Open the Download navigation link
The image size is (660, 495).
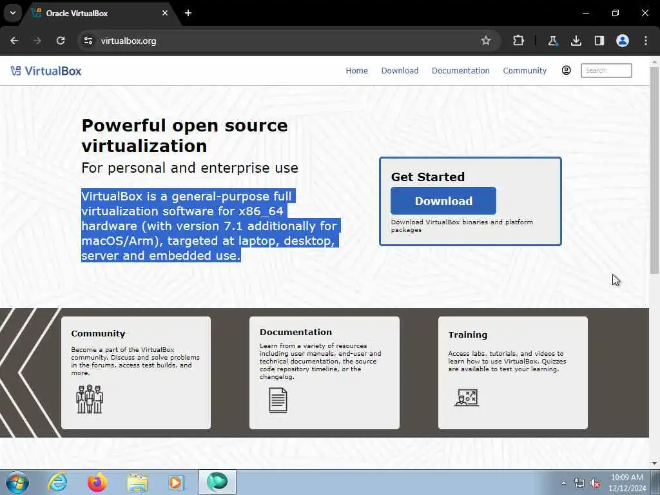(x=400, y=71)
